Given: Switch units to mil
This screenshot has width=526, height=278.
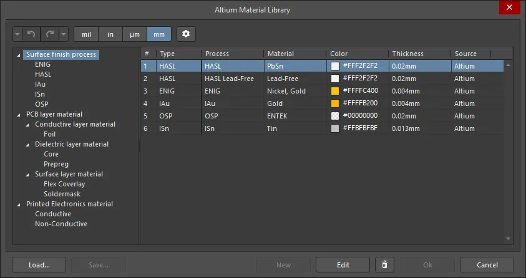Looking at the screenshot, I should 86,34.
